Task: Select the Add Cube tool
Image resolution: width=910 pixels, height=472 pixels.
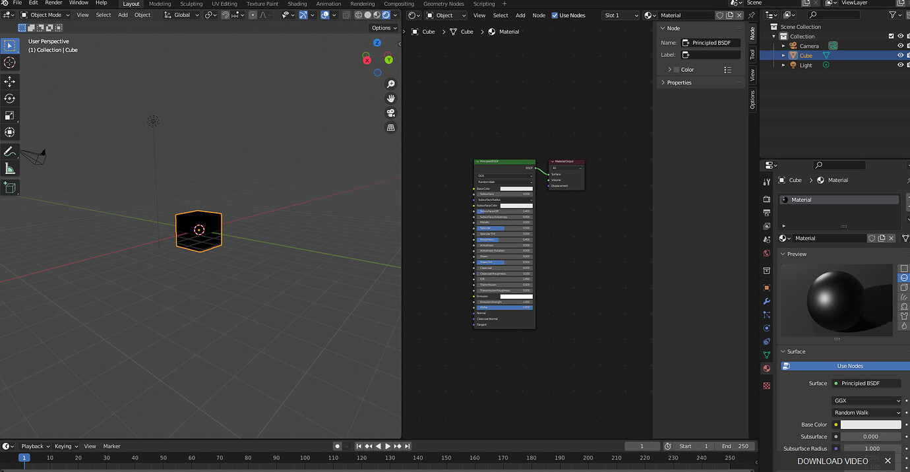Action: 9,188
